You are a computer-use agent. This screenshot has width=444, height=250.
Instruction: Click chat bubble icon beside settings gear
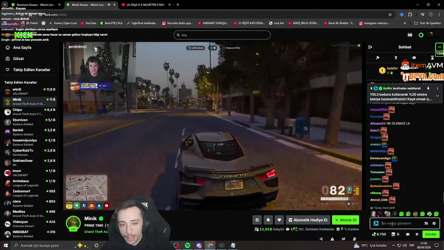click(408, 234)
